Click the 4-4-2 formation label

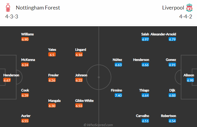click(x=185, y=17)
